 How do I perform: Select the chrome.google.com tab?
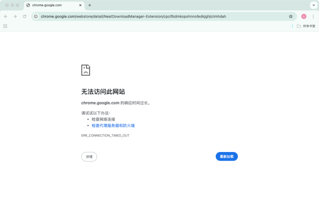pyautogui.click(x=54, y=5)
